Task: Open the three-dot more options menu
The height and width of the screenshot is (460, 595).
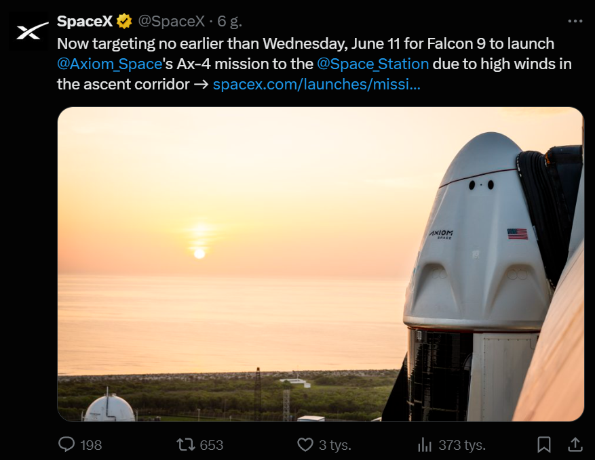Action: [x=575, y=21]
